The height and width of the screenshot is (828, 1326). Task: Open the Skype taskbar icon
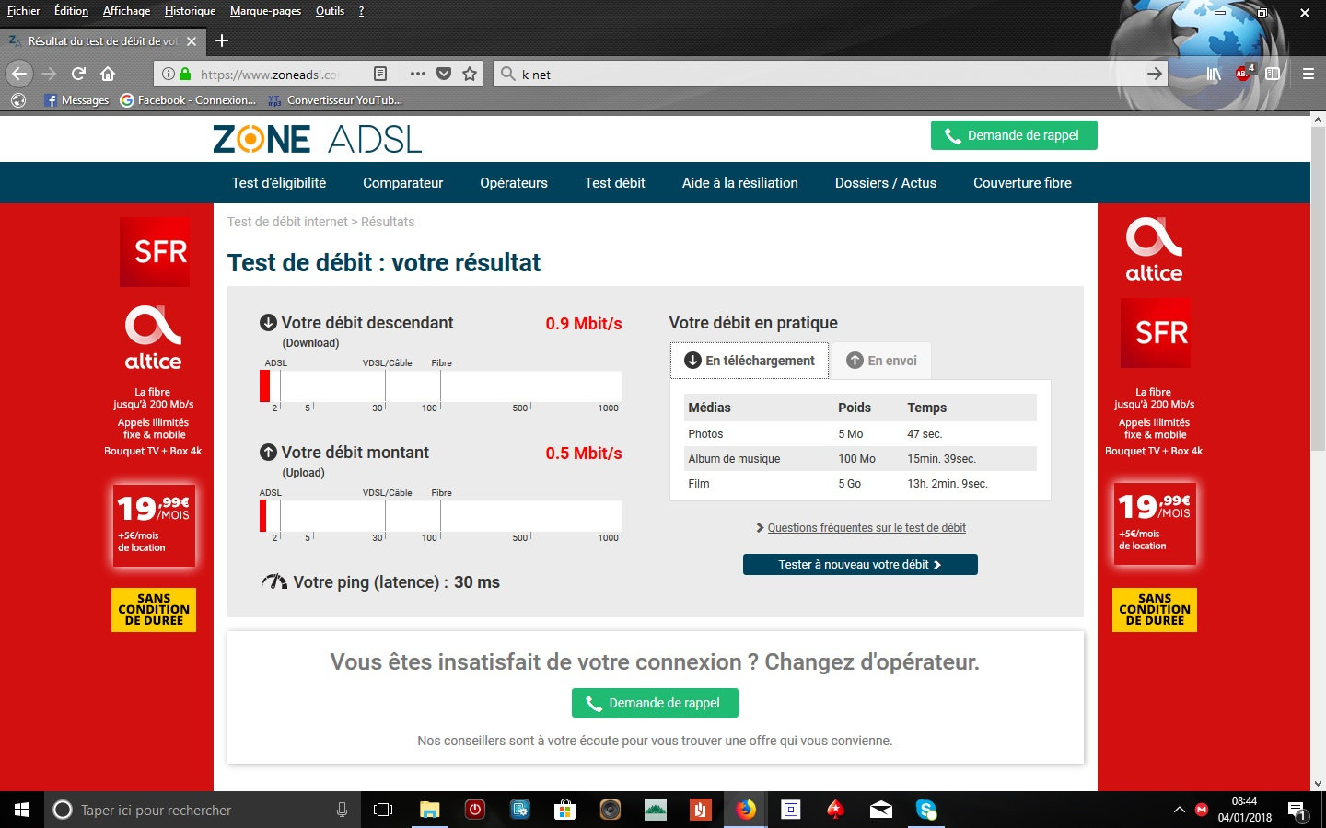[x=926, y=810]
